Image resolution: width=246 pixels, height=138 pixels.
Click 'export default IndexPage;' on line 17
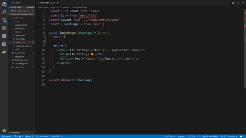click(71, 80)
